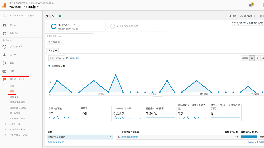Click the /contact_thanks/ link

pos(130,137)
